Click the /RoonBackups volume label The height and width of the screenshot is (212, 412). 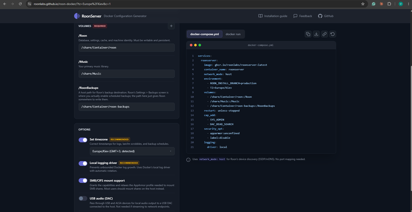point(89,88)
